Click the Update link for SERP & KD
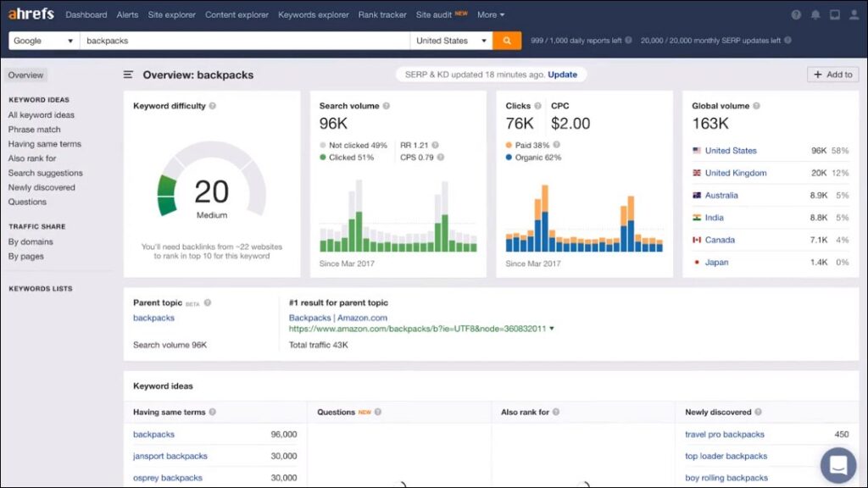 [562, 75]
